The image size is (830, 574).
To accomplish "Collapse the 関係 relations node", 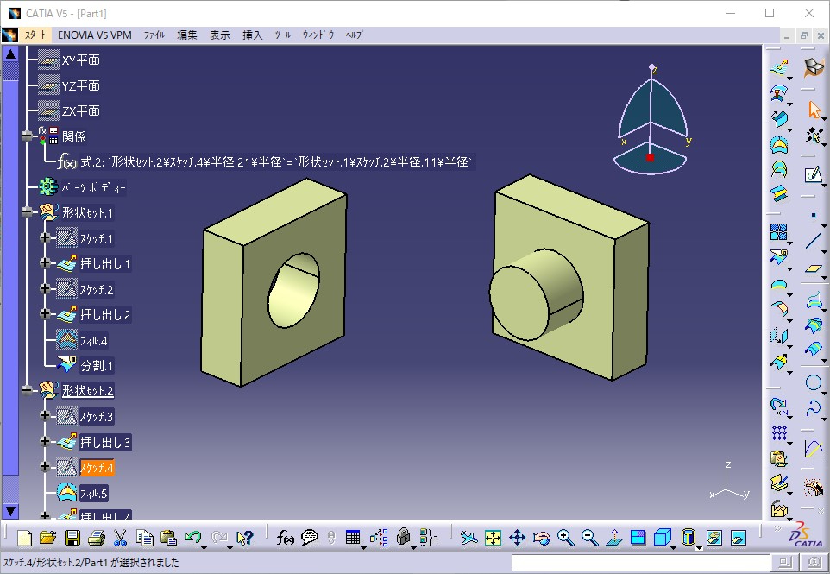I will click(x=28, y=136).
